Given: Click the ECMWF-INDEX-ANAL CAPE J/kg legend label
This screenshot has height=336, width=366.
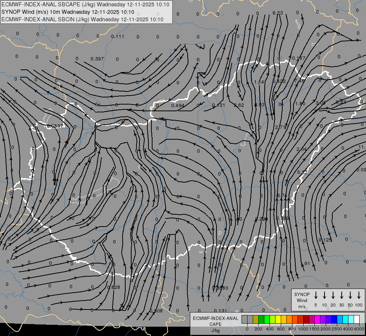Looking at the screenshot, I should point(215,324).
